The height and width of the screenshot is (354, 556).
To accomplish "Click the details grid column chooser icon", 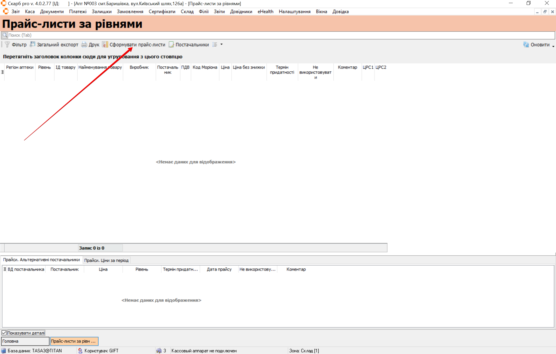I will (x=5, y=269).
